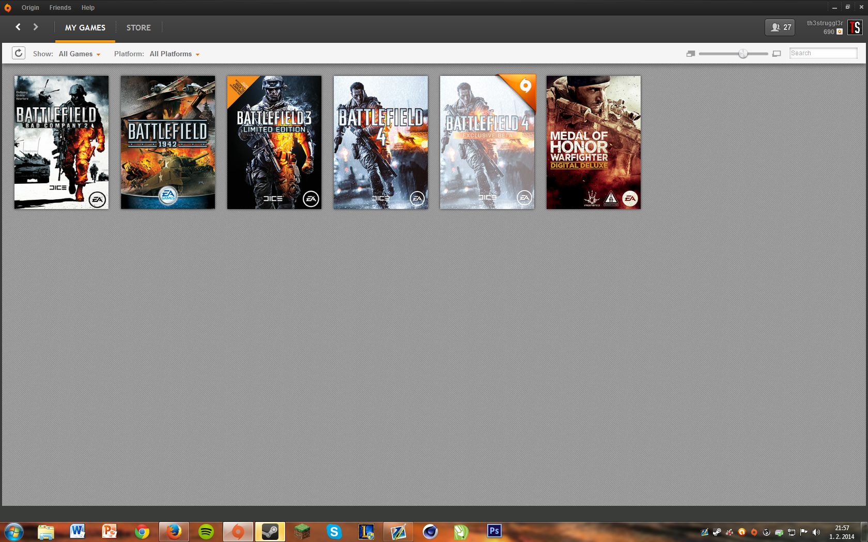Launch League of Legends from the taskbar

pos(366,532)
